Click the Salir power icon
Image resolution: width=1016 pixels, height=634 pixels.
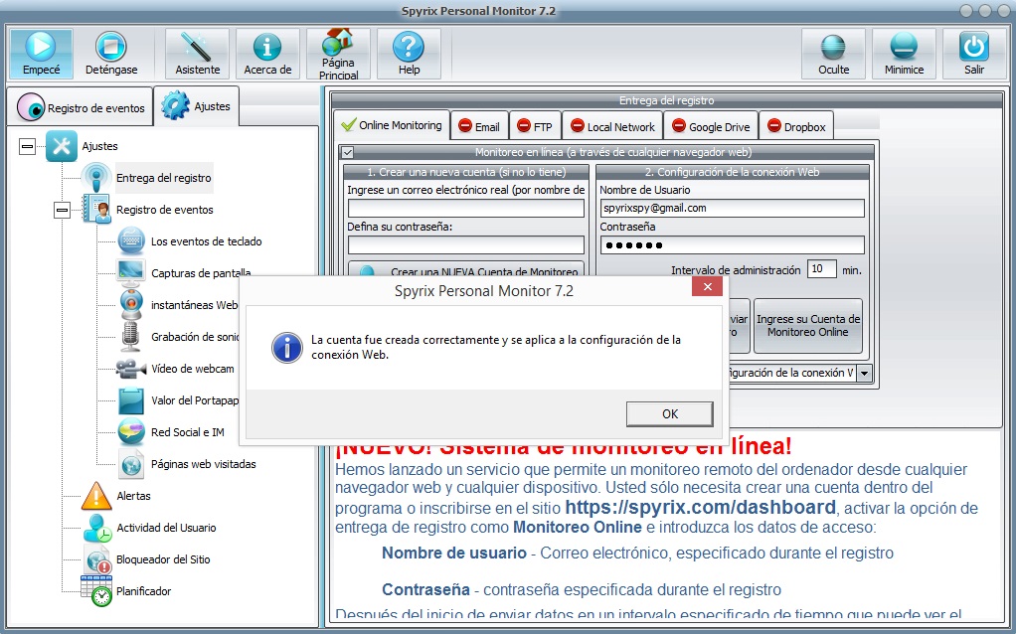coord(974,47)
